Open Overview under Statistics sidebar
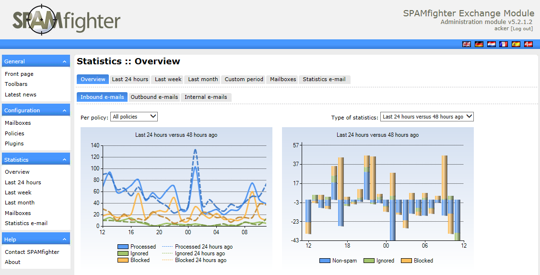Screen dimensions: 540x275 coord(17,172)
